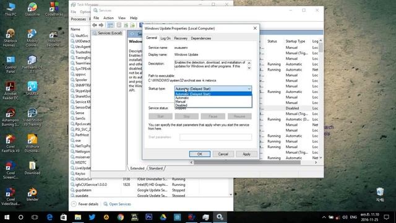The image size is (396, 223).
Task: Open Recycle Bin on desktop
Action: tap(380, 194)
